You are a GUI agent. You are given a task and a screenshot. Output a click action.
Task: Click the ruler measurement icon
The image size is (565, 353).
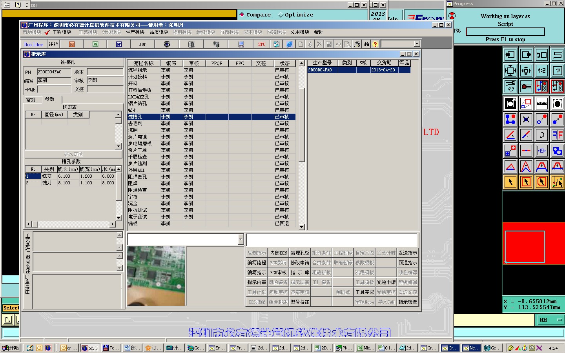click(x=542, y=104)
